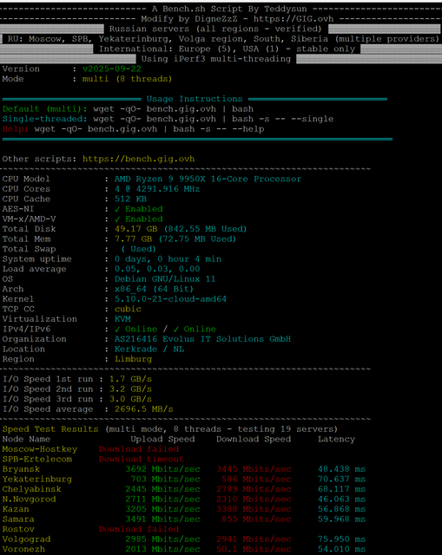Click I/O Speed average 2696.5 MB/s
This screenshot has height=555, width=442.
tap(144, 408)
